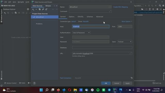Open Opera browser from taskbar
The height and width of the screenshot is (93, 165).
(70, 90)
